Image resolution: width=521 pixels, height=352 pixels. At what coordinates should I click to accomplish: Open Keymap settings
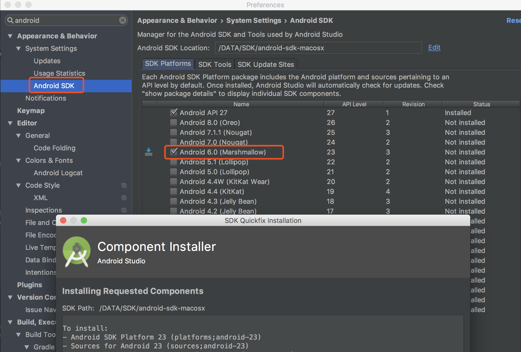(x=31, y=111)
